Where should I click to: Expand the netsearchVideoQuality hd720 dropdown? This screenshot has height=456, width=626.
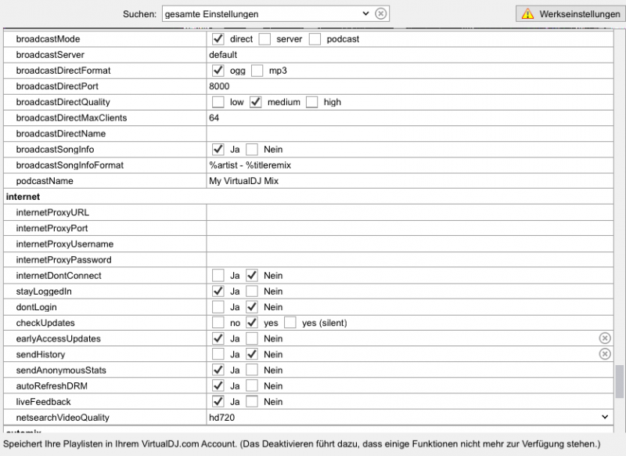coord(605,417)
